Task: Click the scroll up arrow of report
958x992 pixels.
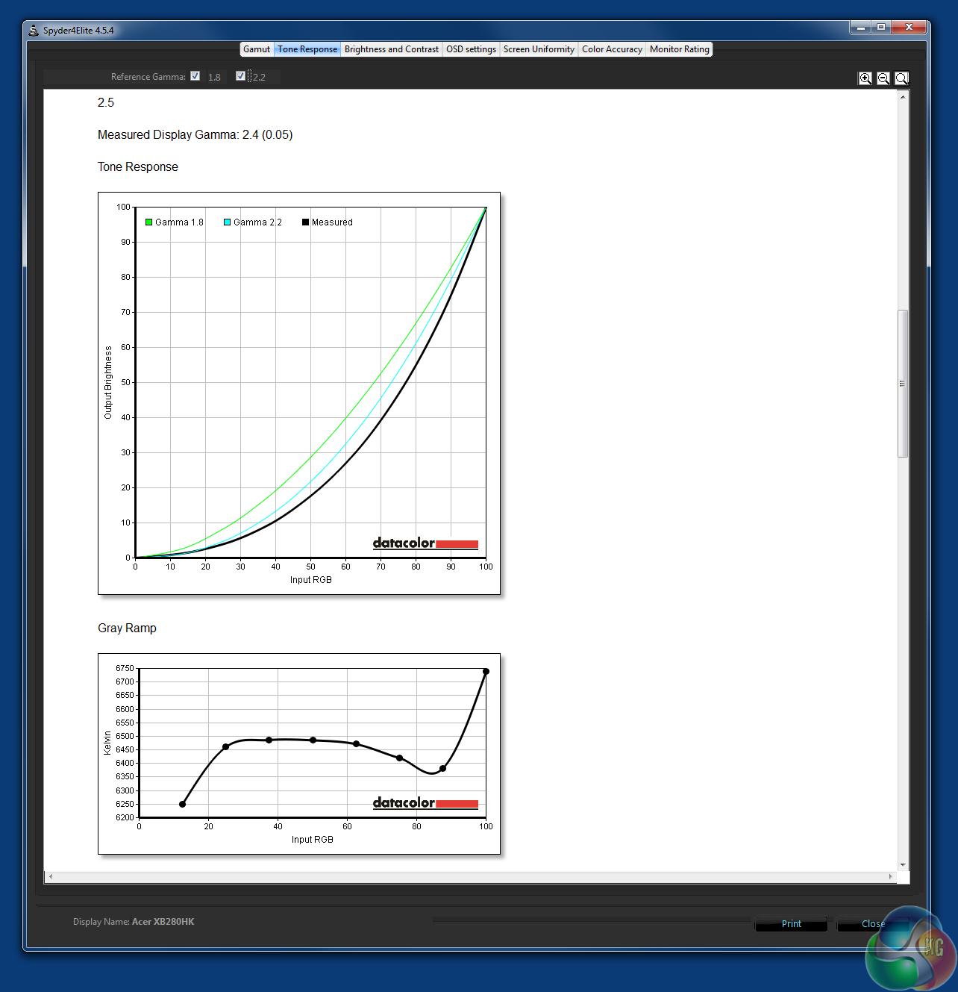Action: pos(903,97)
